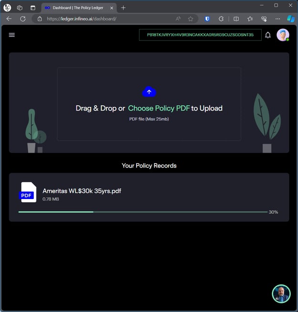Click the blue cloud upload icon

(x=149, y=92)
